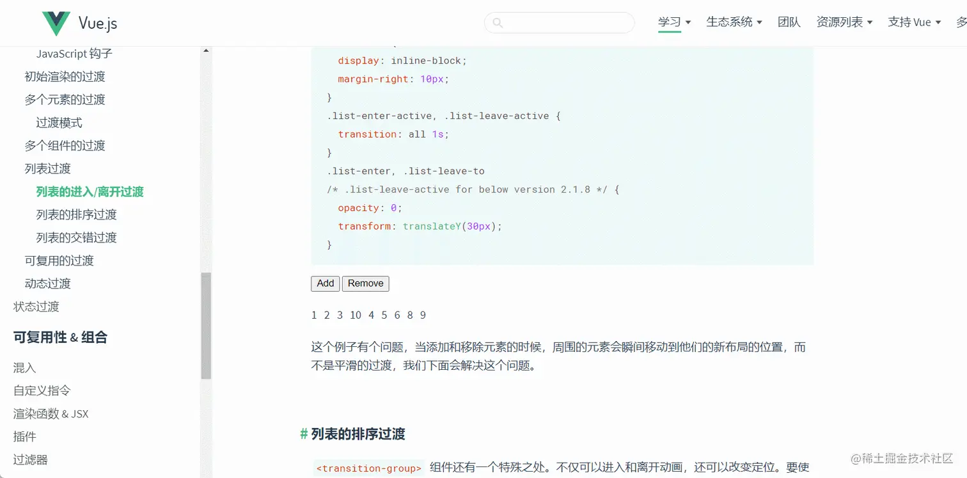Image resolution: width=967 pixels, height=478 pixels.
Task: Click the 'display: inline-block;' code line
Action: 402,61
